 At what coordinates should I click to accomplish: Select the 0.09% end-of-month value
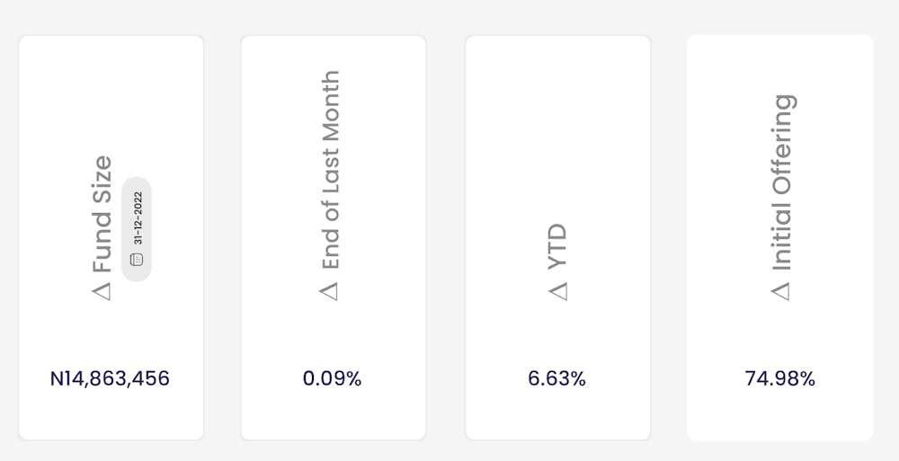pos(332,378)
